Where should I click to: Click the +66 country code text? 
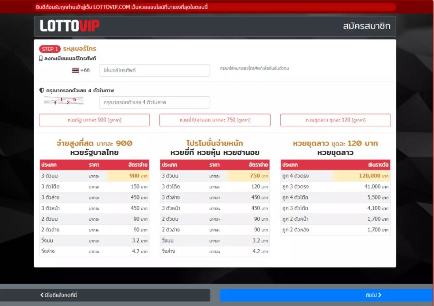pyautogui.click(x=85, y=71)
